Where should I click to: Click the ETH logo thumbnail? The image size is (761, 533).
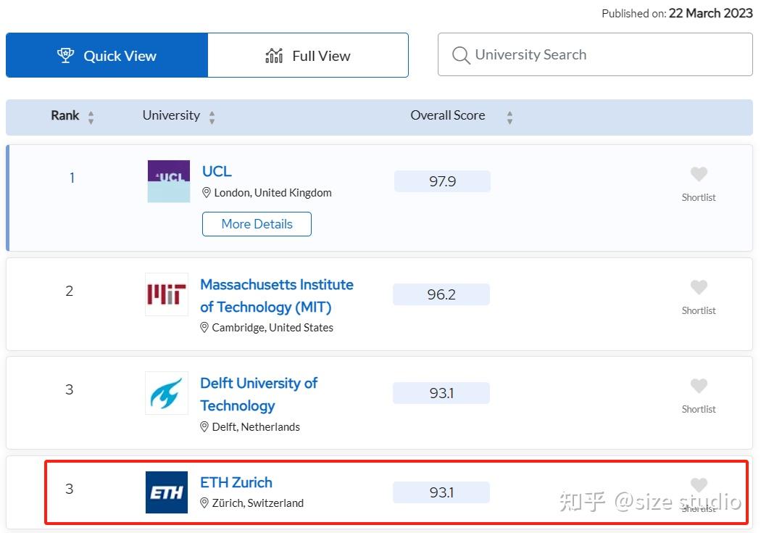coord(167,492)
